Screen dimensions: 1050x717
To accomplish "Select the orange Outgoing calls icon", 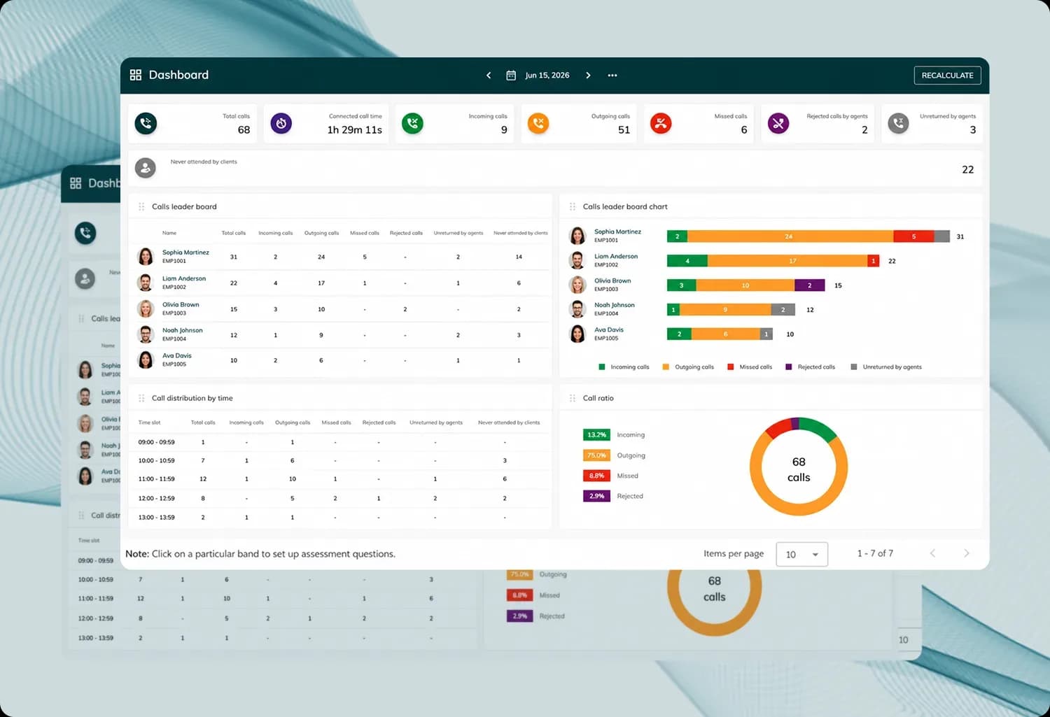I will [538, 123].
